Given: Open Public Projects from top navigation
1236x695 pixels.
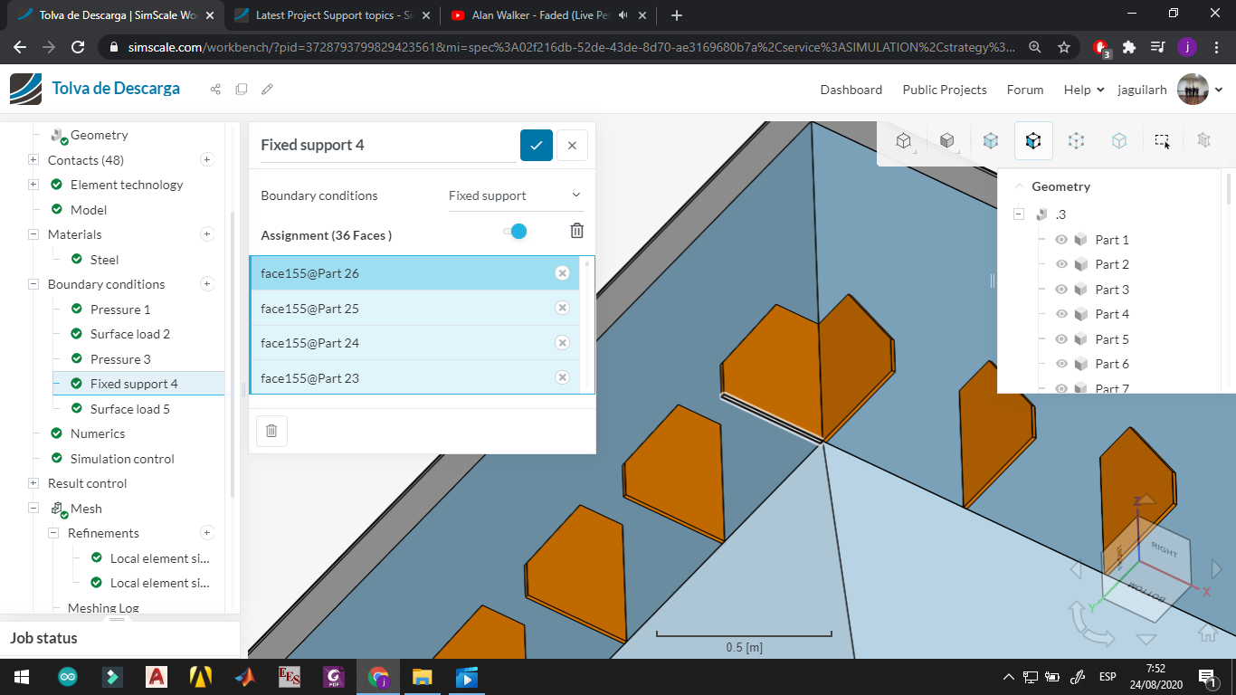Looking at the screenshot, I should 945,90.
